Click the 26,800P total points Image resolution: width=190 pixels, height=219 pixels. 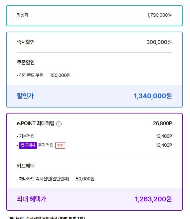point(162,123)
